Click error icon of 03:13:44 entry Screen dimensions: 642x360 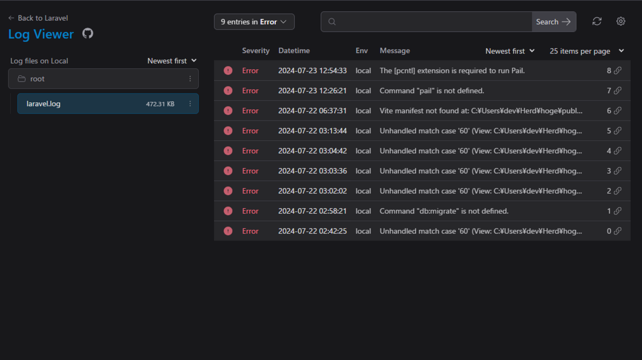tap(228, 131)
